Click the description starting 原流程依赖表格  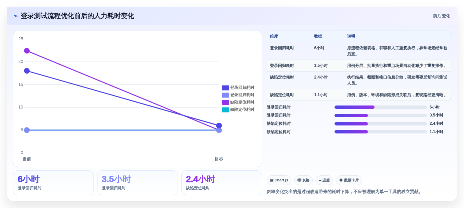click(x=397, y=51)
